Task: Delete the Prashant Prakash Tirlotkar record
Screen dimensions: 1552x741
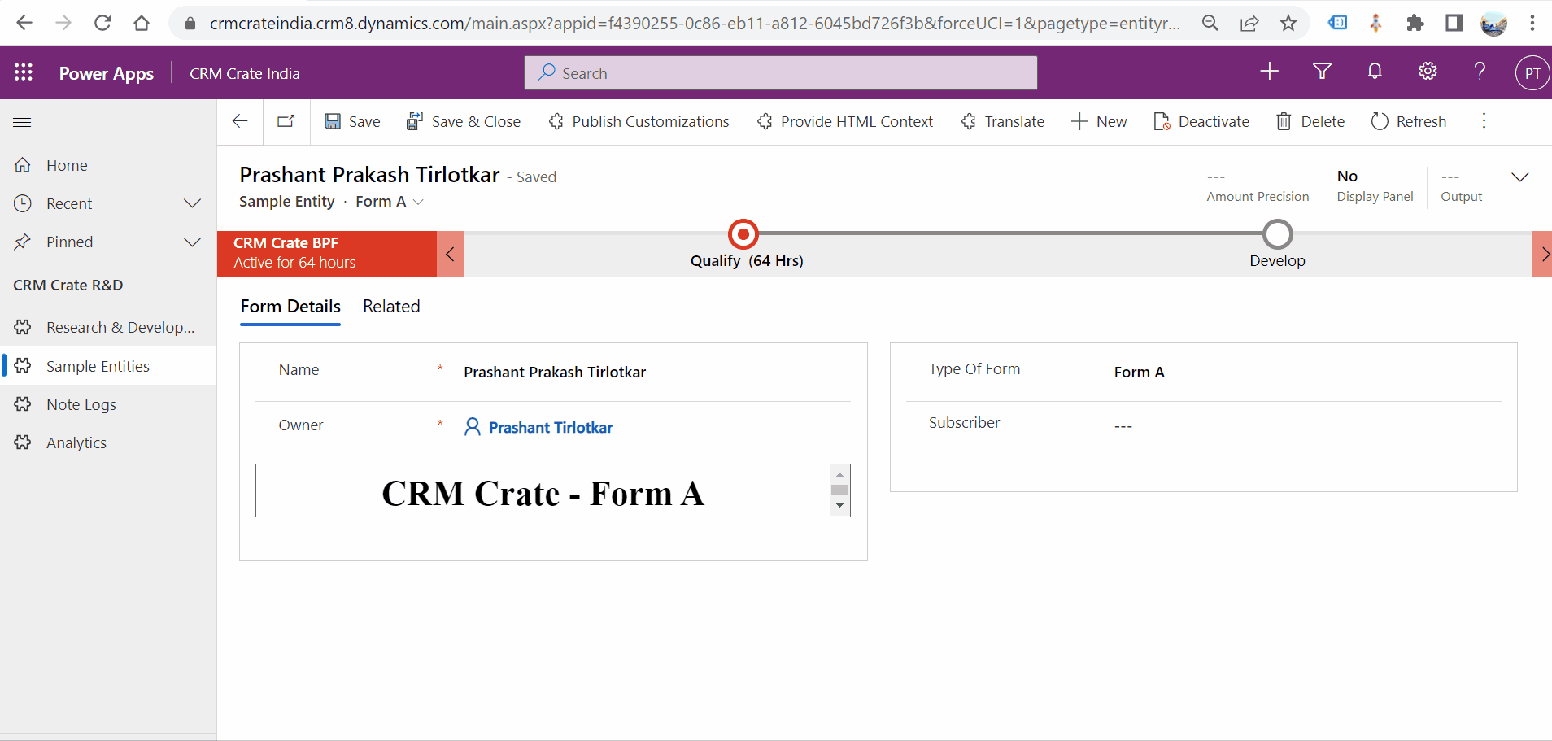Action: [1310, 121]
